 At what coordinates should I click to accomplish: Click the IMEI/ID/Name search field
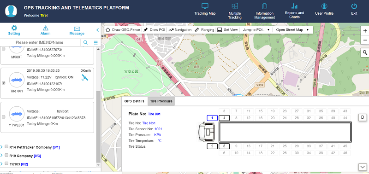[40, 42]
